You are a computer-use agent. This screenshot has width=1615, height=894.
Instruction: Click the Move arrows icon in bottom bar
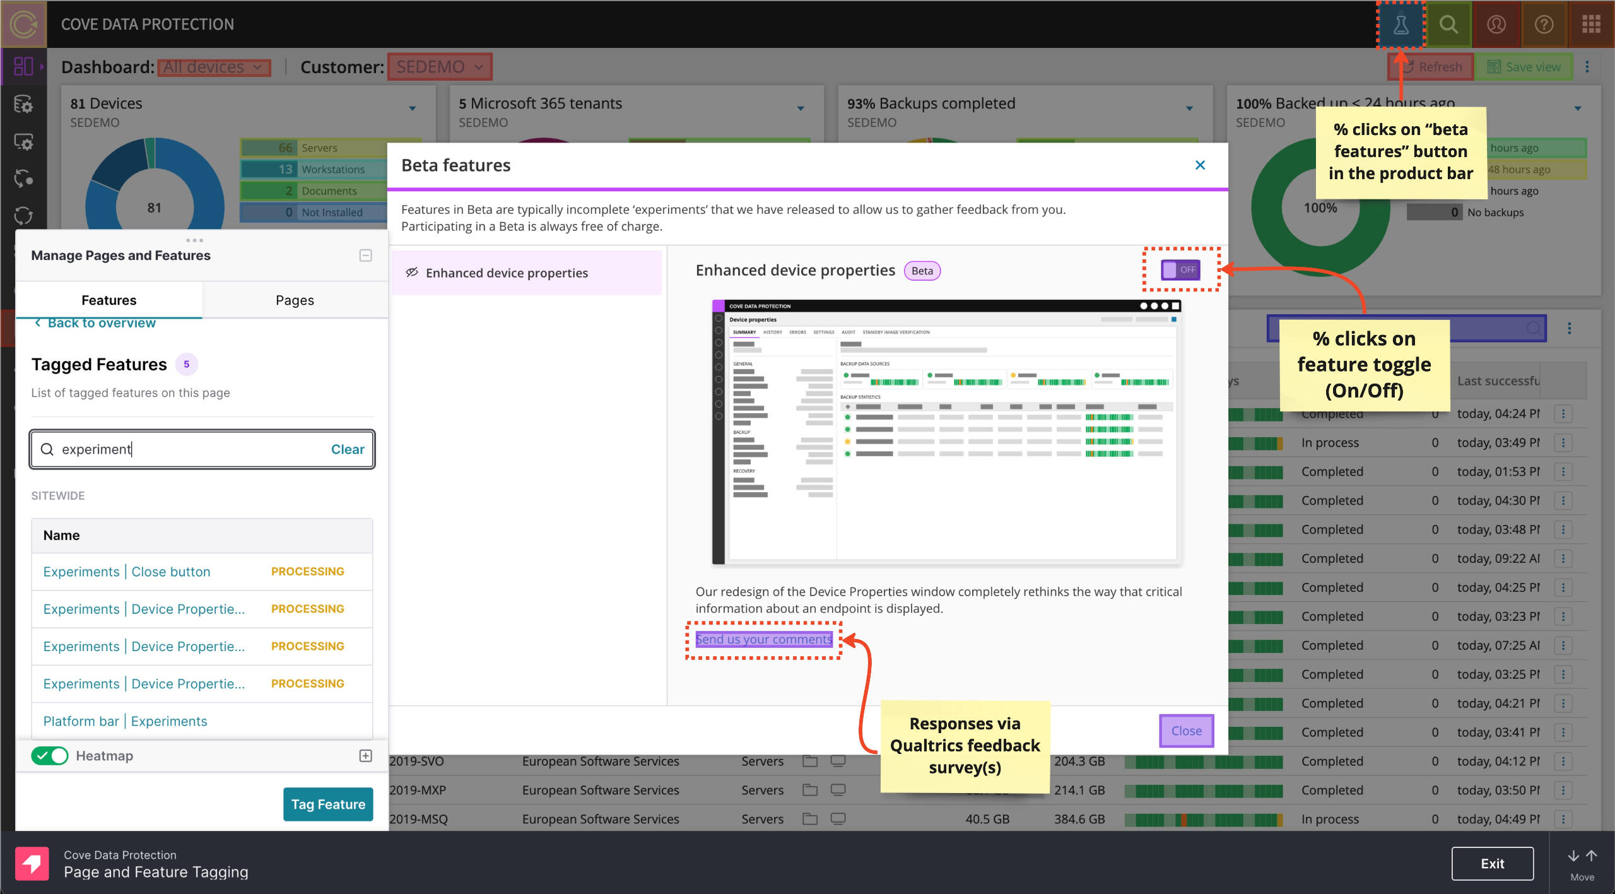coord(1582,856)
